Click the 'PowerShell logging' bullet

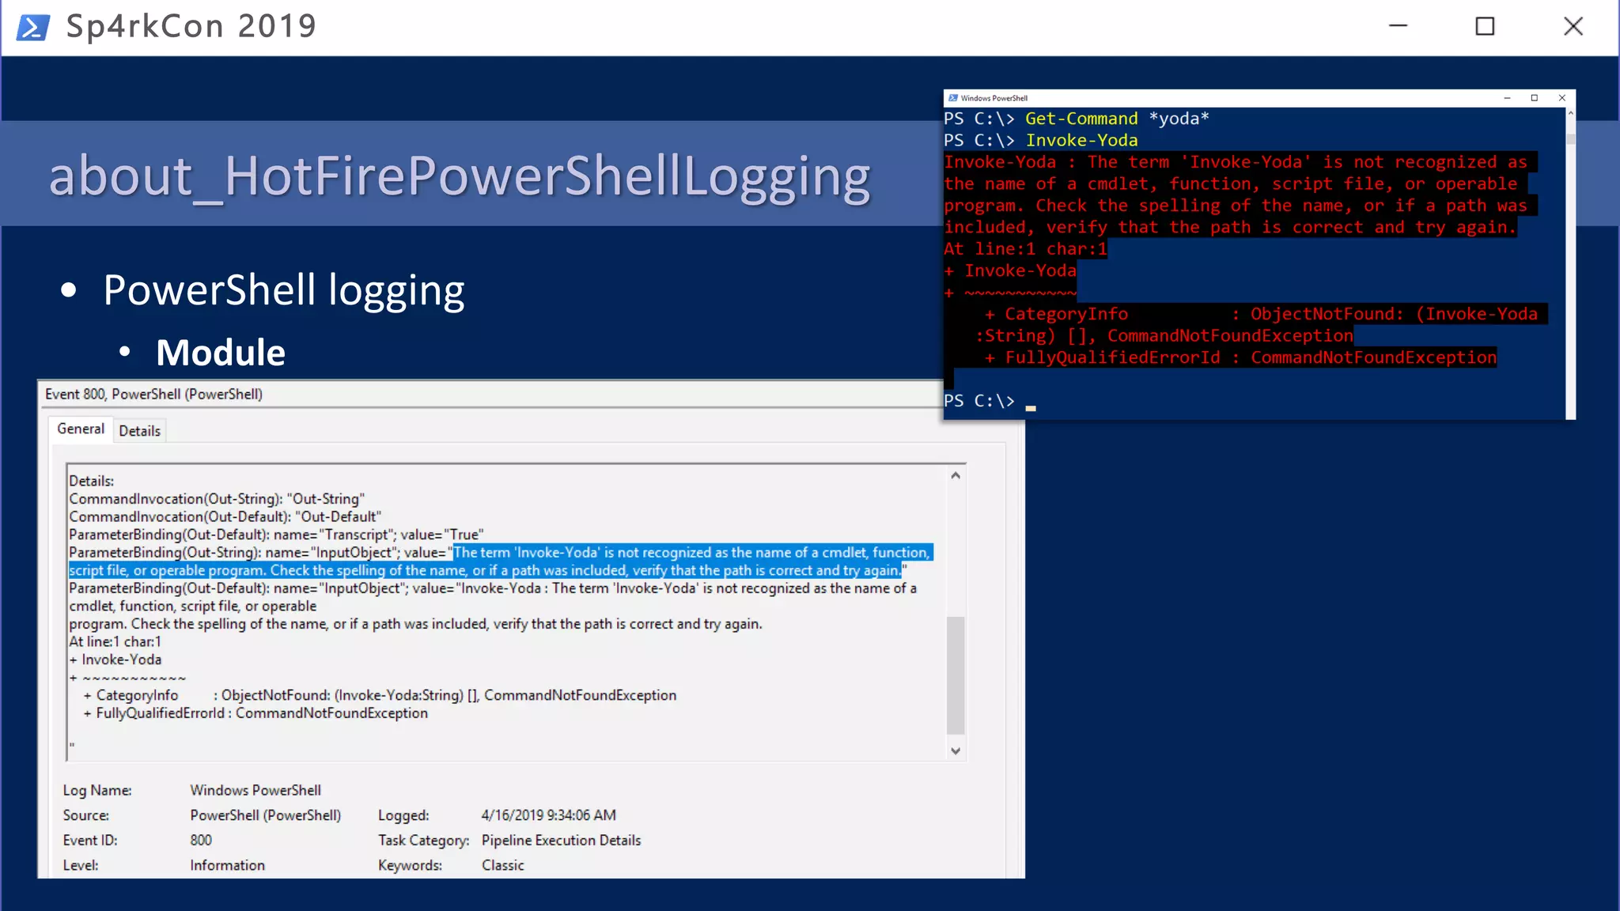(x=283, y=290)
